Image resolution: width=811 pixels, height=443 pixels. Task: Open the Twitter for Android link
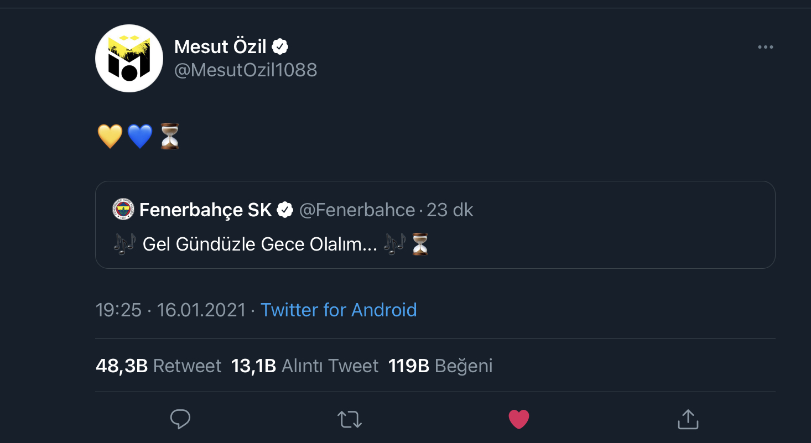pos(339,310)
